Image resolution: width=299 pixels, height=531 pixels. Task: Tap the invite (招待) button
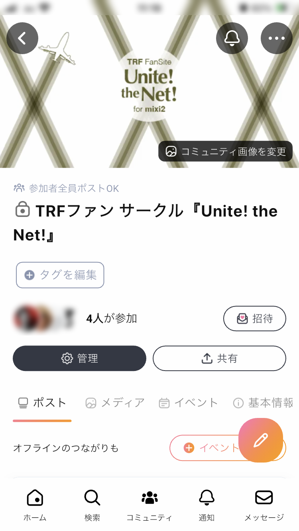[x=254, y=318]
